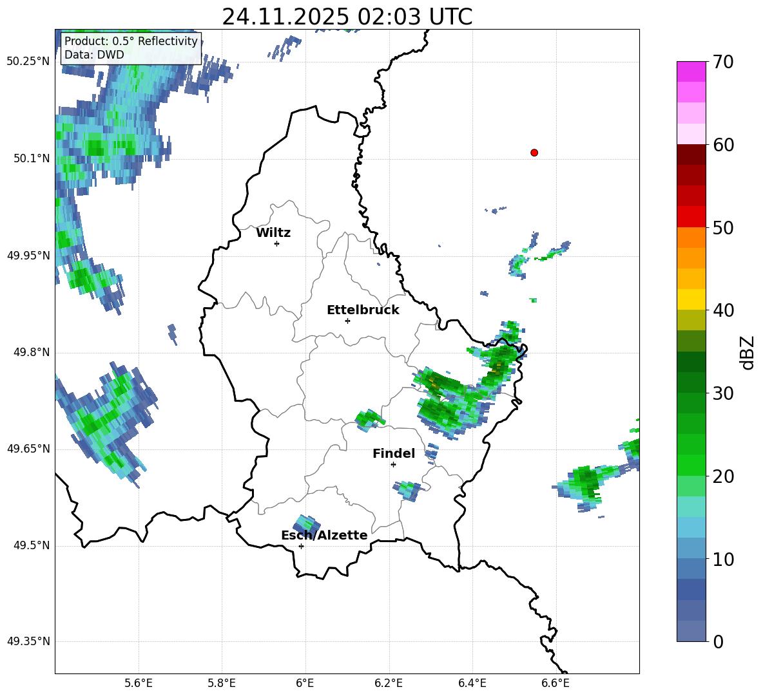Click the red station marker dot
This screenshot has height=696, width=763.
point(534,153)
